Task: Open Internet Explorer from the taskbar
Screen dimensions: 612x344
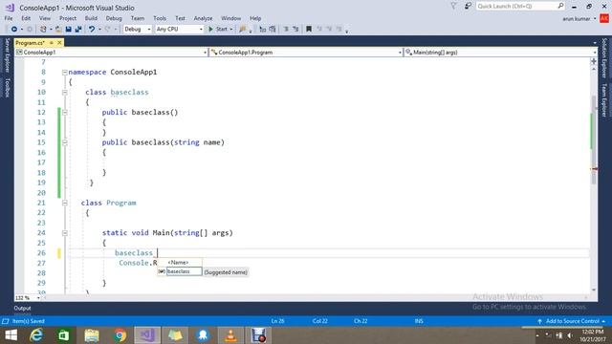Action: (x=36, y=335)
